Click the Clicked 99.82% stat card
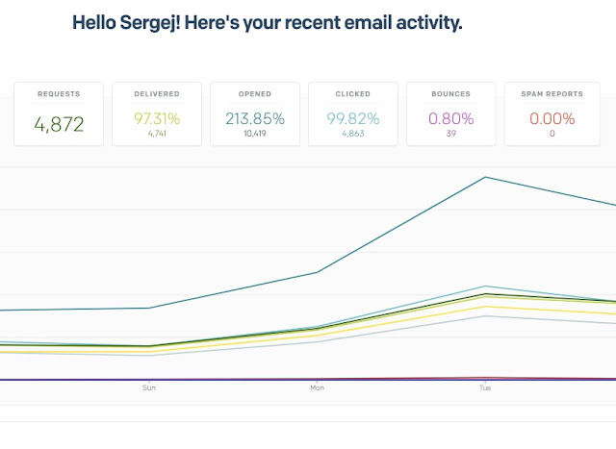616x449 pixels. [353, 113]
